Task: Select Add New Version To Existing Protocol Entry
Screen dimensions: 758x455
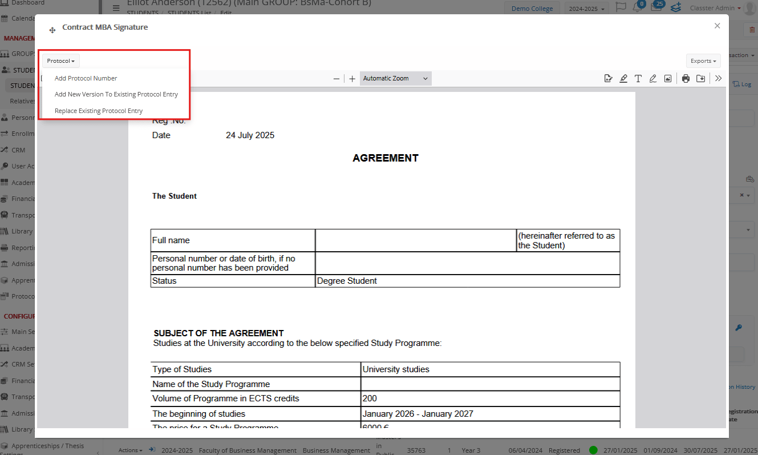Action: pos(116,94)
